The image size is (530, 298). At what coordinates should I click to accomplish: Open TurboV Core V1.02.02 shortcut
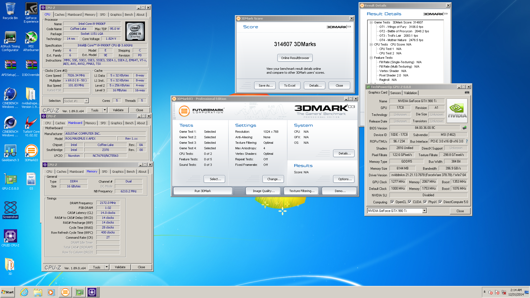[x=31, y=126]
